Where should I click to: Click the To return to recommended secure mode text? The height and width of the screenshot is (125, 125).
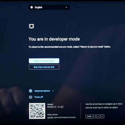click(70, 47)
